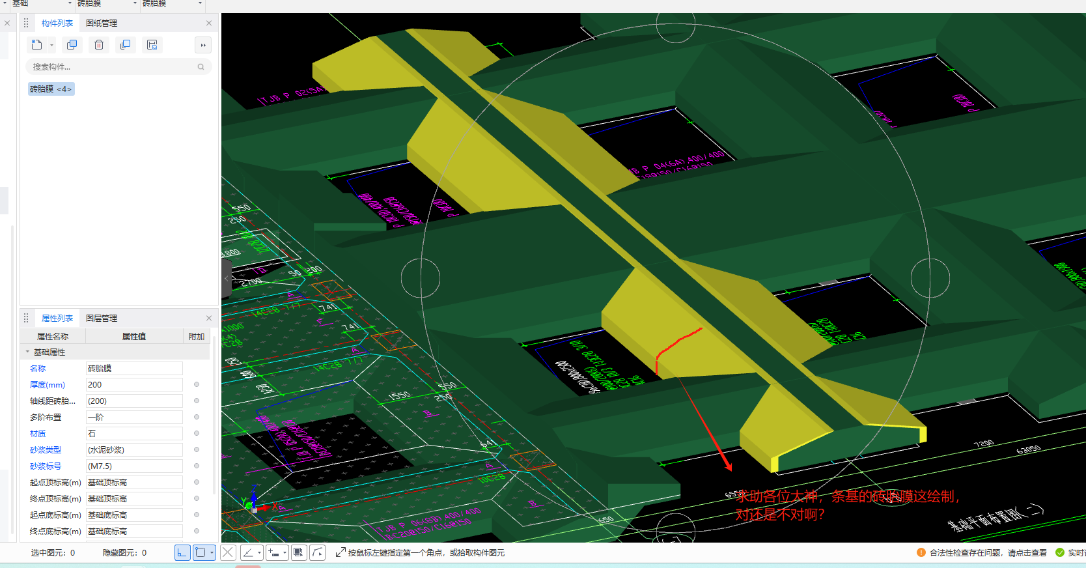Click the offset point icon

[x=274, y=553]
